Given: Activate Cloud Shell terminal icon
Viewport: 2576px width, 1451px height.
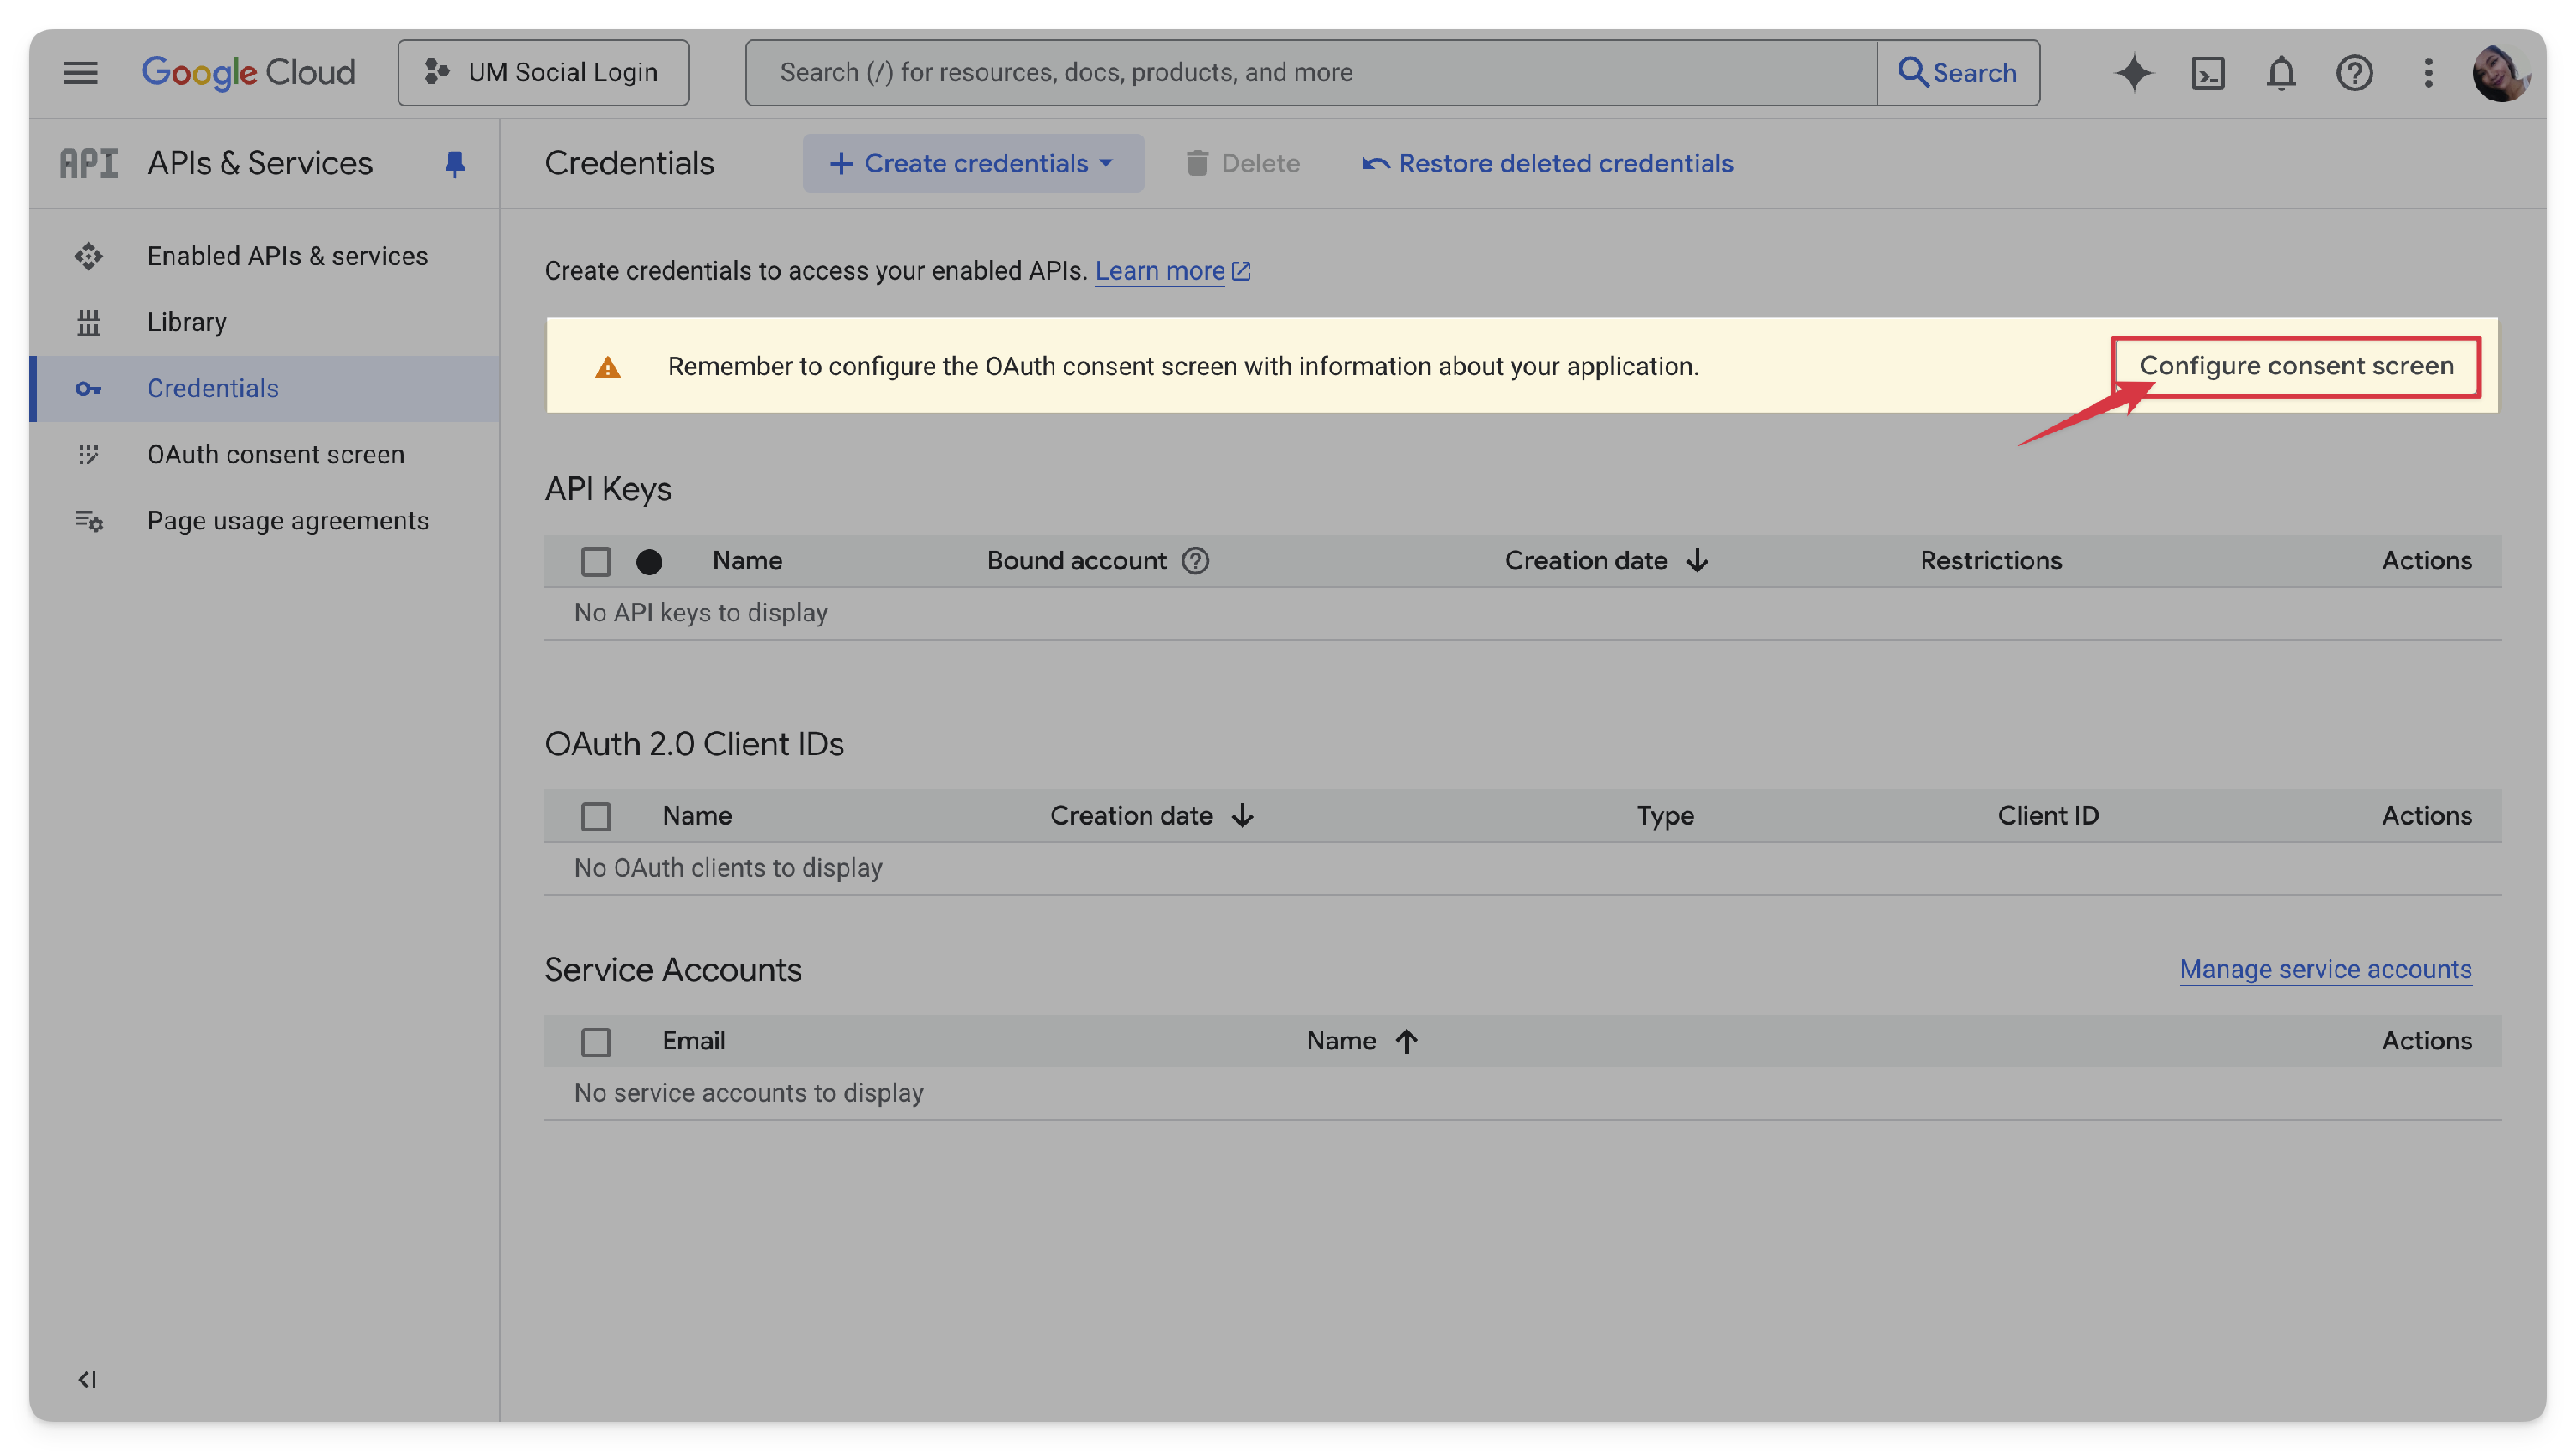Looking at the screenshot, I should pos(2207,72).
